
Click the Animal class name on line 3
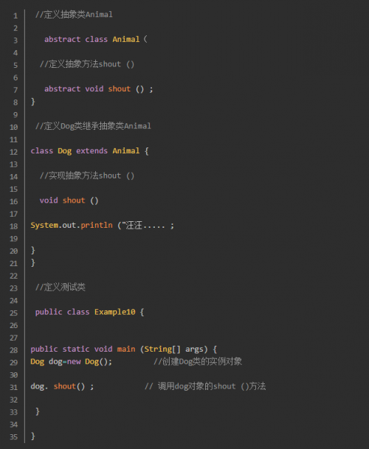tap(126, 39)
